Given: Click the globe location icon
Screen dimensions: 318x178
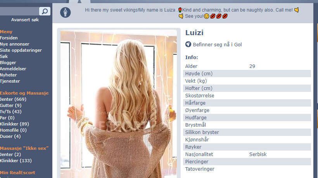Looking at the screenshot, I should point(188,44).
